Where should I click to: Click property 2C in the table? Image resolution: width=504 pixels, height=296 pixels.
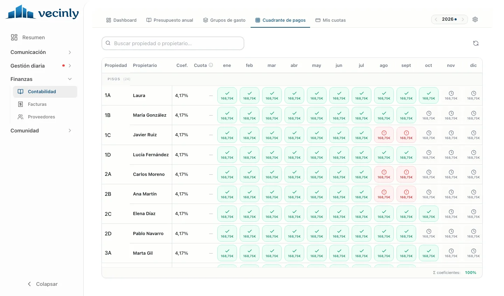click(x=108, y=214)
